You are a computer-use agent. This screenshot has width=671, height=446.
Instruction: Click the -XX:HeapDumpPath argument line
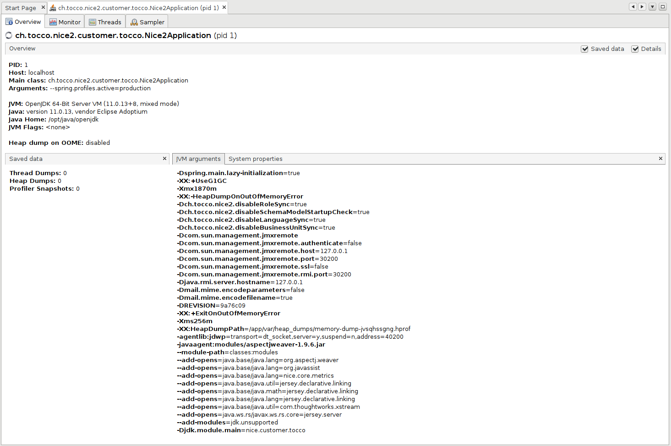pyautogui.click(x=294, y=329)
